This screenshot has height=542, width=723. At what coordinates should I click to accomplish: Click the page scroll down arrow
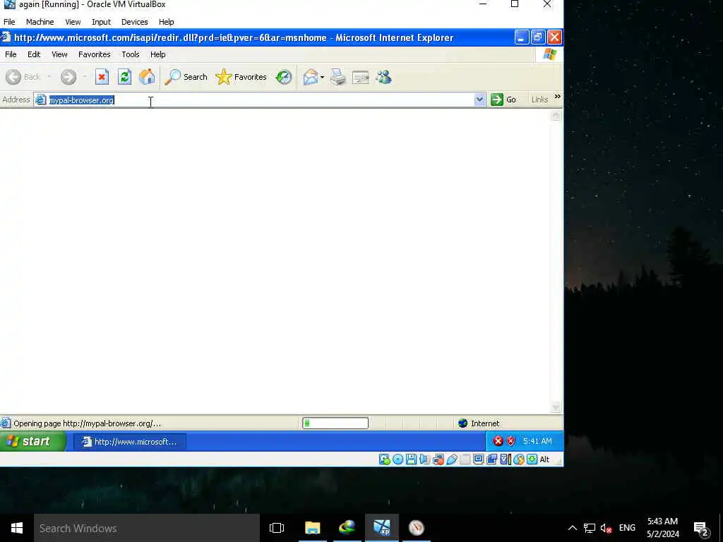point(556,407)
